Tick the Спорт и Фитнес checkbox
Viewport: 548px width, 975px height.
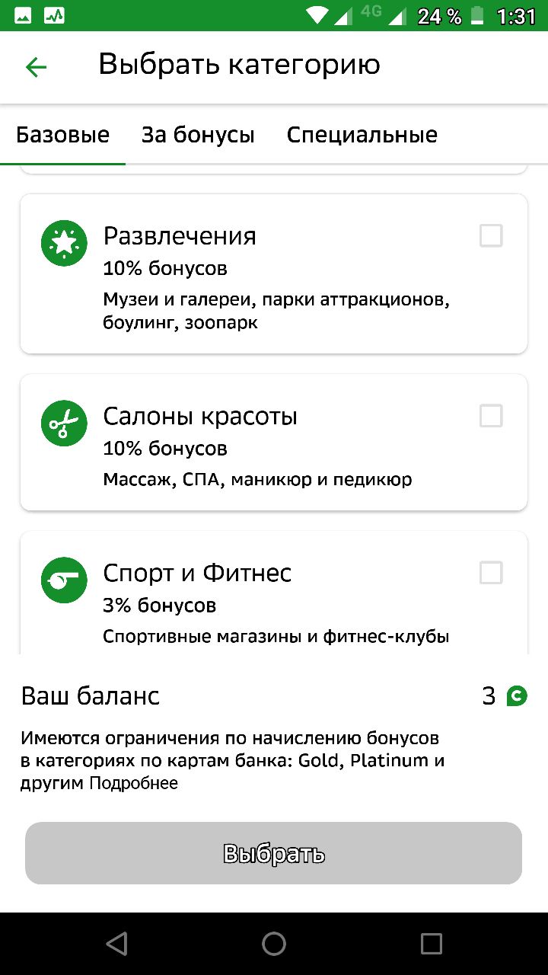(491, 573)
